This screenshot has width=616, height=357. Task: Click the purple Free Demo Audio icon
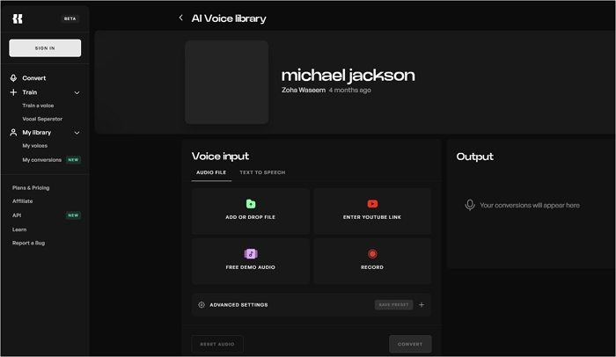251,254
